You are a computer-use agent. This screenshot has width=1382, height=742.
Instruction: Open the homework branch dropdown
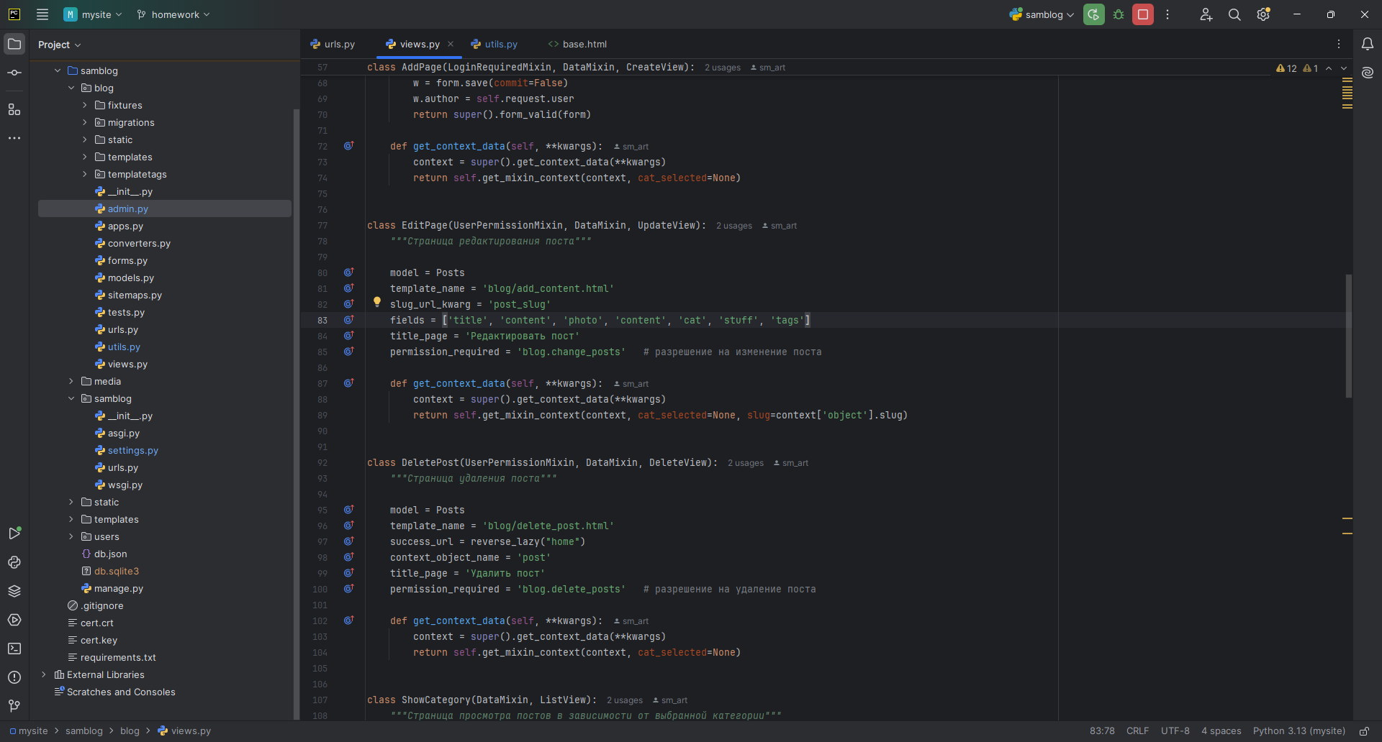click(173, 14)
